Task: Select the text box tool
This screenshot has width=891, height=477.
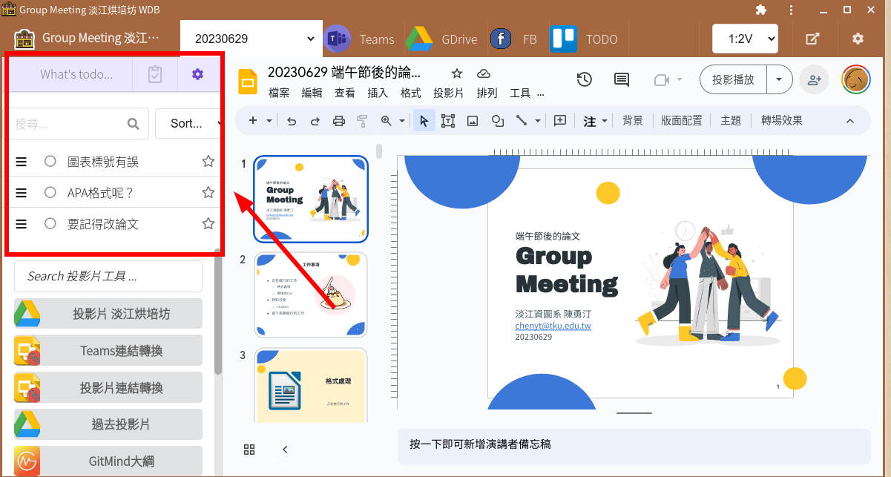Action: tap(448, 121)
